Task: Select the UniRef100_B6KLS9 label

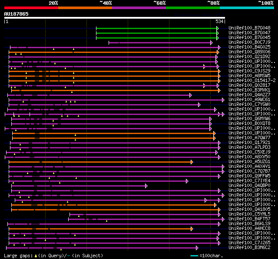Action: point(249,224)
